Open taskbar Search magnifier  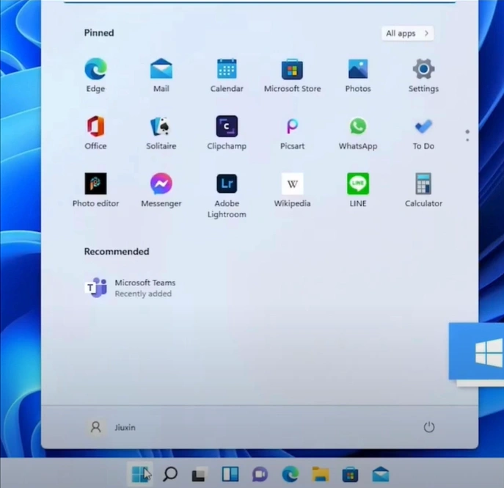click(170, 474)
